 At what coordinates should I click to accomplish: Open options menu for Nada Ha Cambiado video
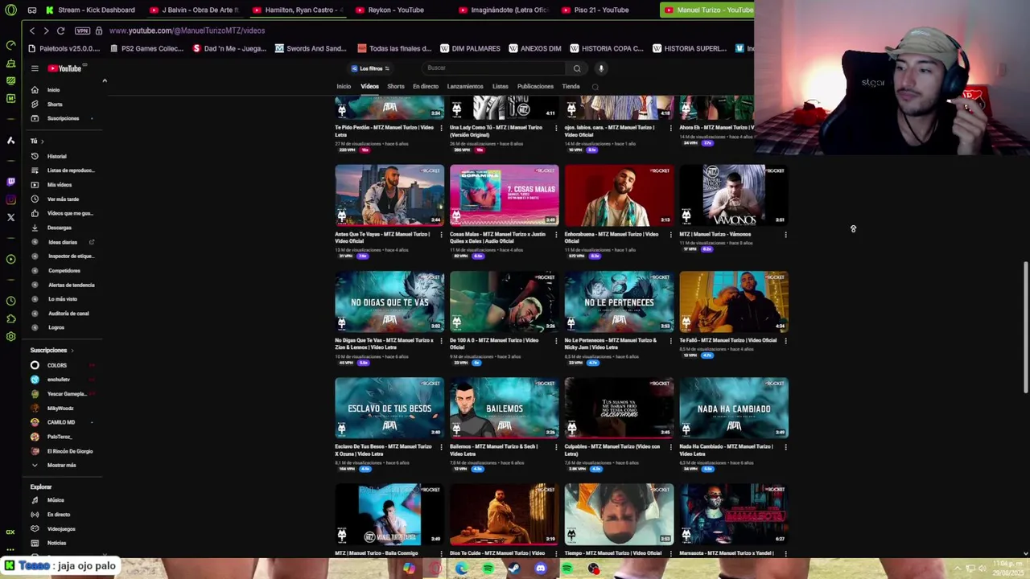click(785, 447)
